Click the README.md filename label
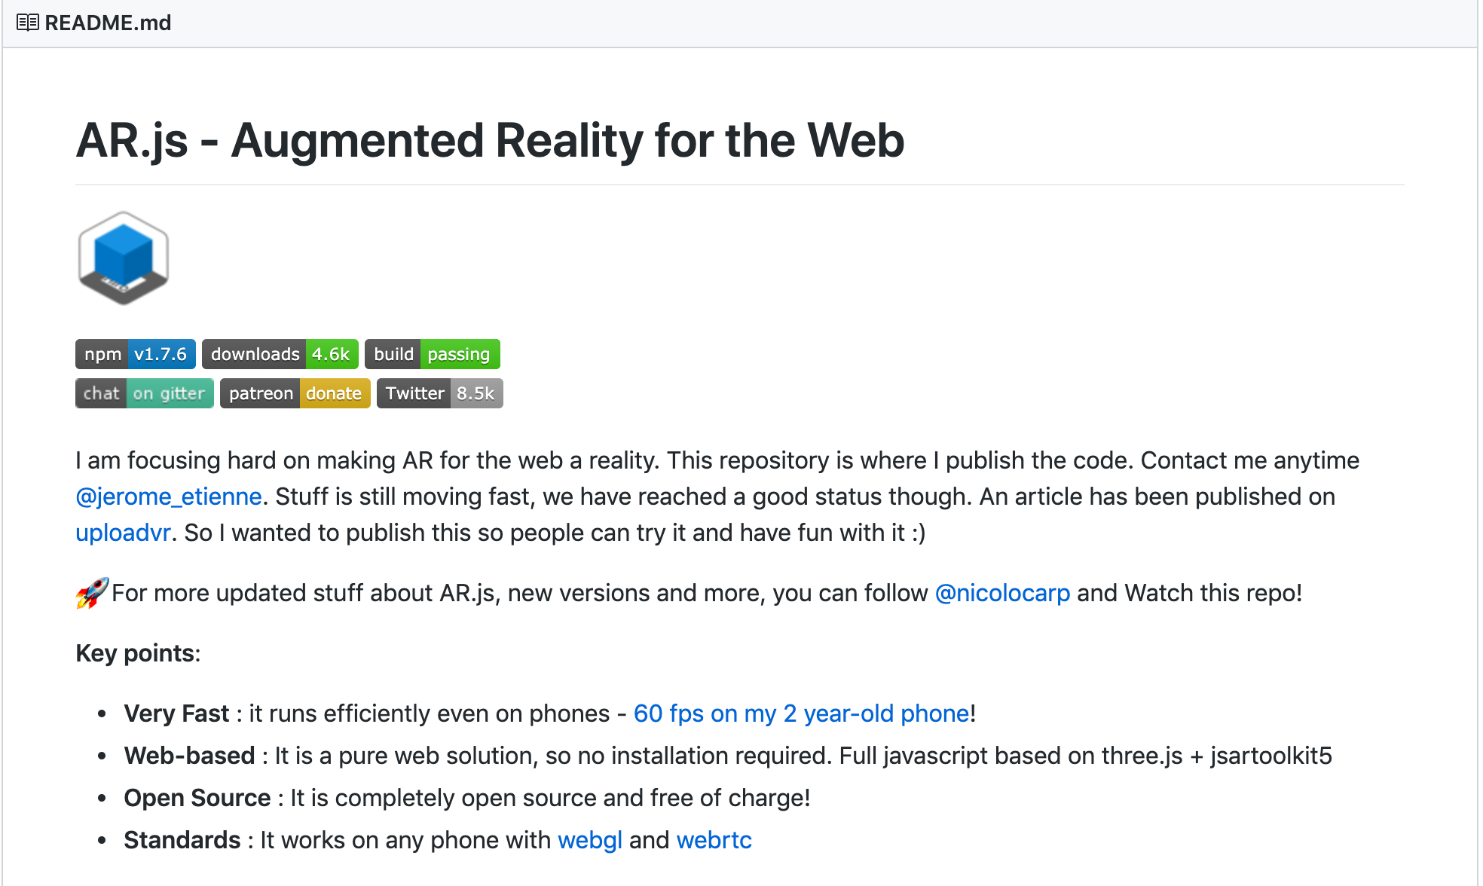 [108, 23]
